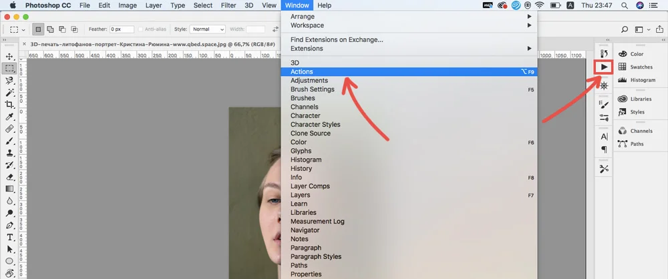Expand the Extensions submenu
Screen dimensions: 668x279
pos(409,49)
